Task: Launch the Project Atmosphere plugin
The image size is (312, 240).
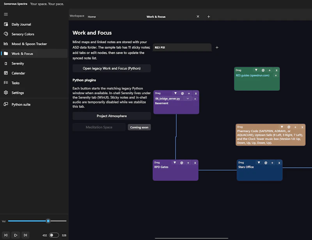Action: (112, 116)
